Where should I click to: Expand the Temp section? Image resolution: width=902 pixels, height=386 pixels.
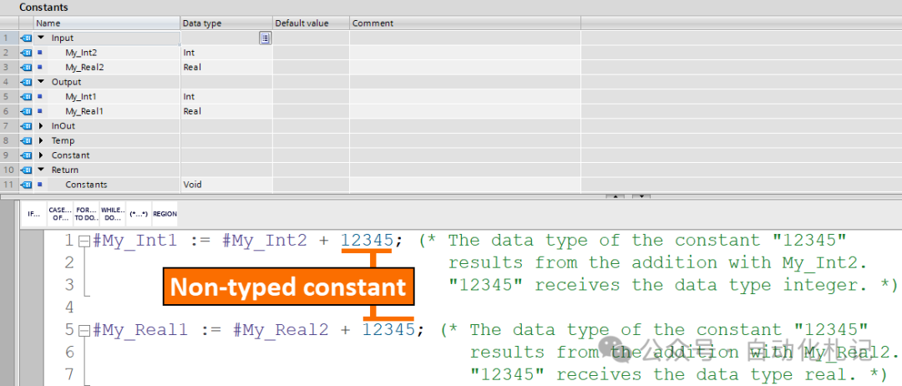[41, 140]
